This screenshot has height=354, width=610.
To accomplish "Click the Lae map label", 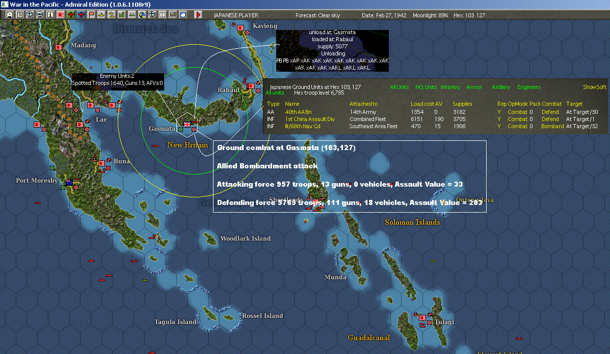I will coord(101,119).
